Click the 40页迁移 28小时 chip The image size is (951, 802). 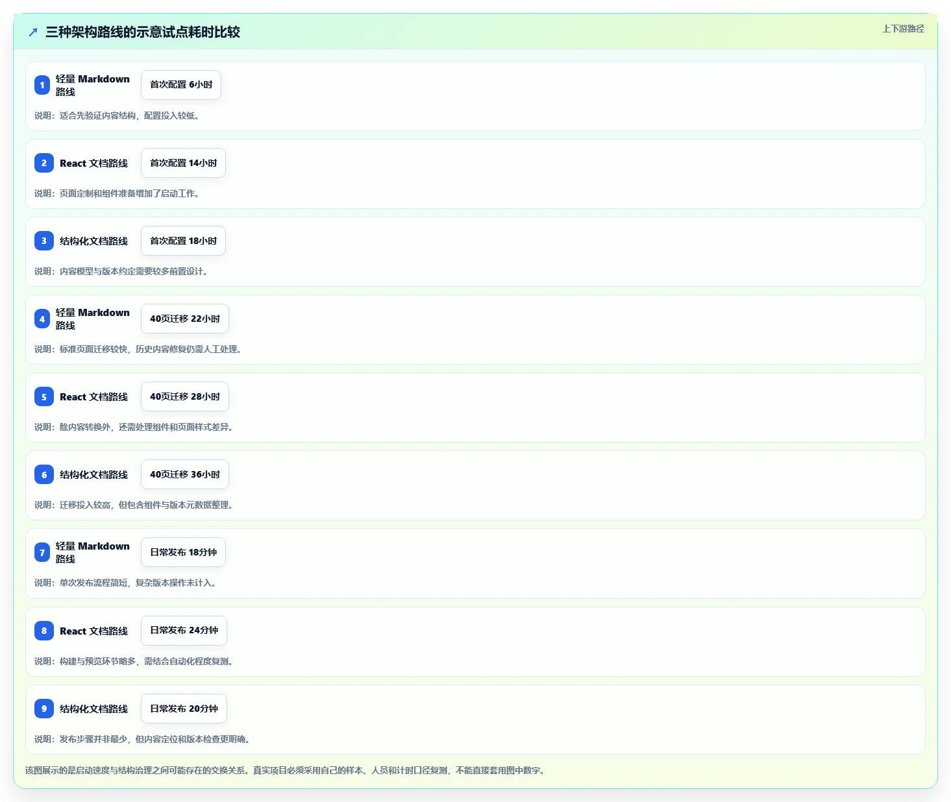pyautogui.click(x=185, y=396)
